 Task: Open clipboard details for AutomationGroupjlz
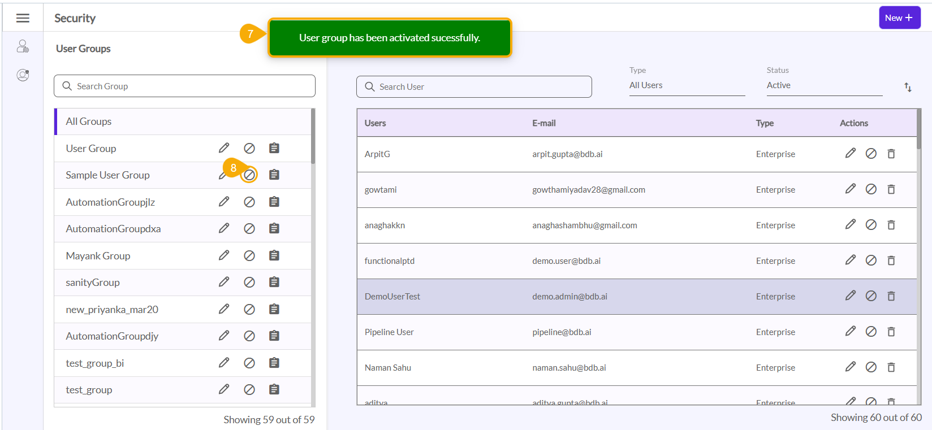[x=274, y=202]
